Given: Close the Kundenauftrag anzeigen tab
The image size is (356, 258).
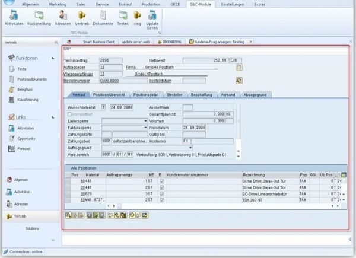Looking at the screenshot, I should [x=250, y=42].
